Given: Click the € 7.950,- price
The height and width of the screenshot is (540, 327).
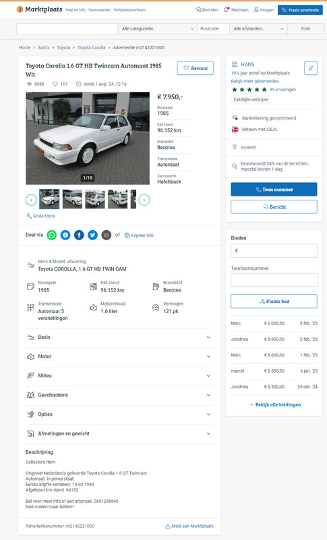Looking at the screenshot, I should [170, 97].
